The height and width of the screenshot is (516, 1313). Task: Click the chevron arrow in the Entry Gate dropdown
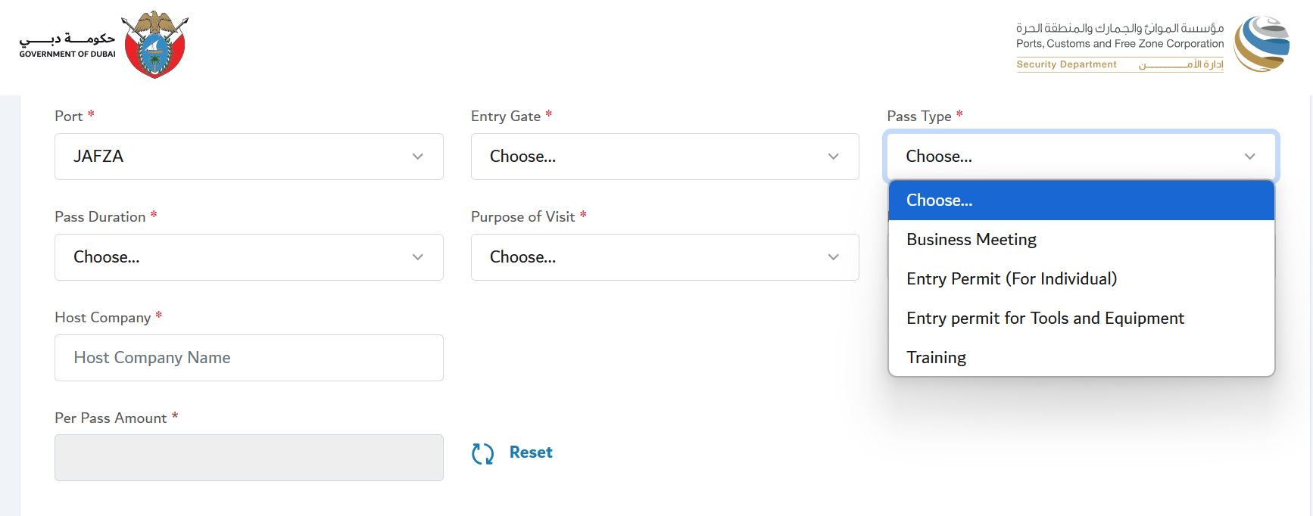click(x=833, y=157)
